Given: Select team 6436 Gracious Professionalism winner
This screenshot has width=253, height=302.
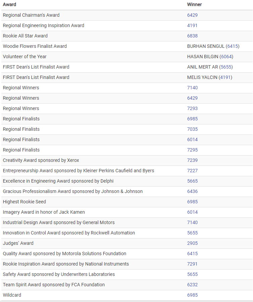Looking at the screenshot, I should [192, 192].
